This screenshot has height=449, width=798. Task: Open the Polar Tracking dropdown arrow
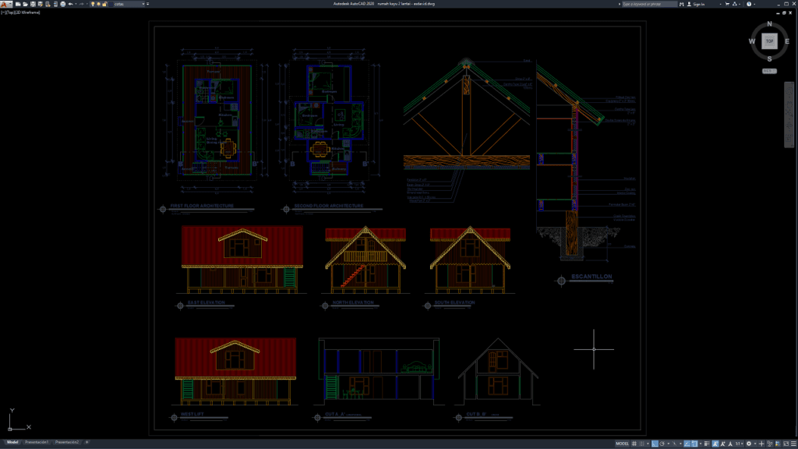668,444
